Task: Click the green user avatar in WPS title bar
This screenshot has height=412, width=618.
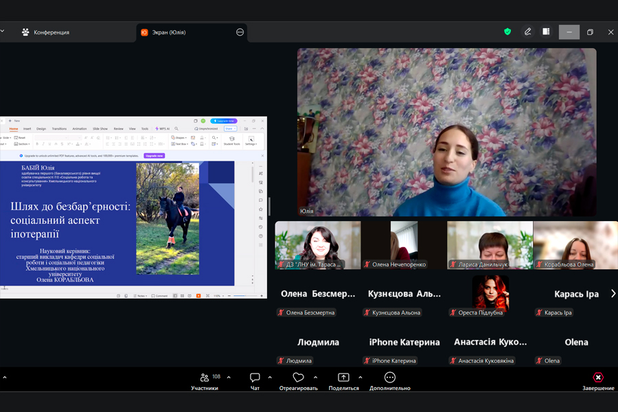Action: pos(203,121)
